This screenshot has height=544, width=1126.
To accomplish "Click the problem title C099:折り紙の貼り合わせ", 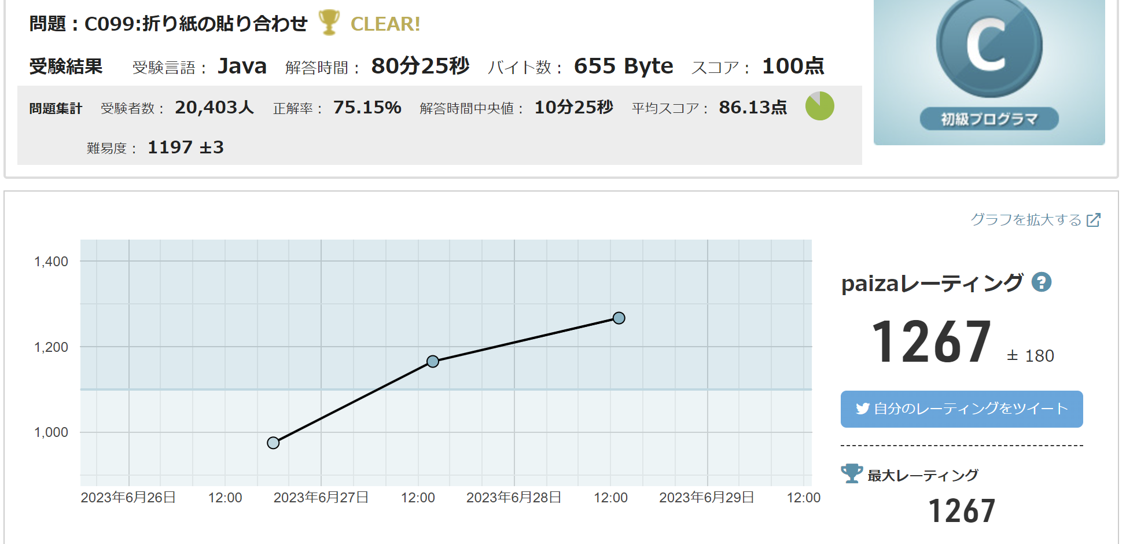I will pos(196,24).
